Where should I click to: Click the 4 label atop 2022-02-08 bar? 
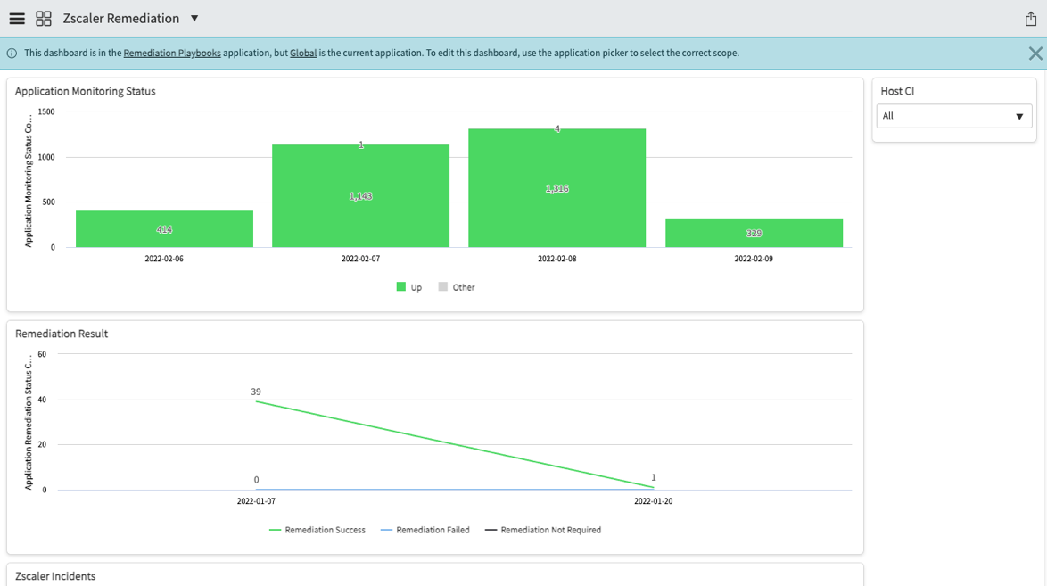point(557,129)
